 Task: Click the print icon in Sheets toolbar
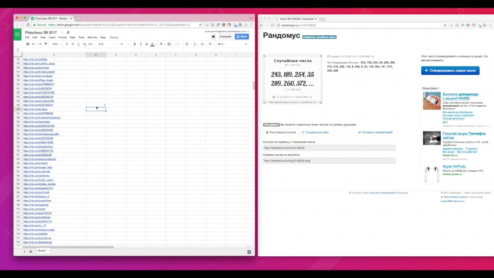coord(28,44)
